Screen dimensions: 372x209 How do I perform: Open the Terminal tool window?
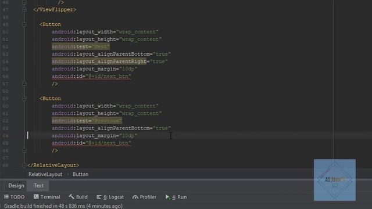[x=46, y=197]
